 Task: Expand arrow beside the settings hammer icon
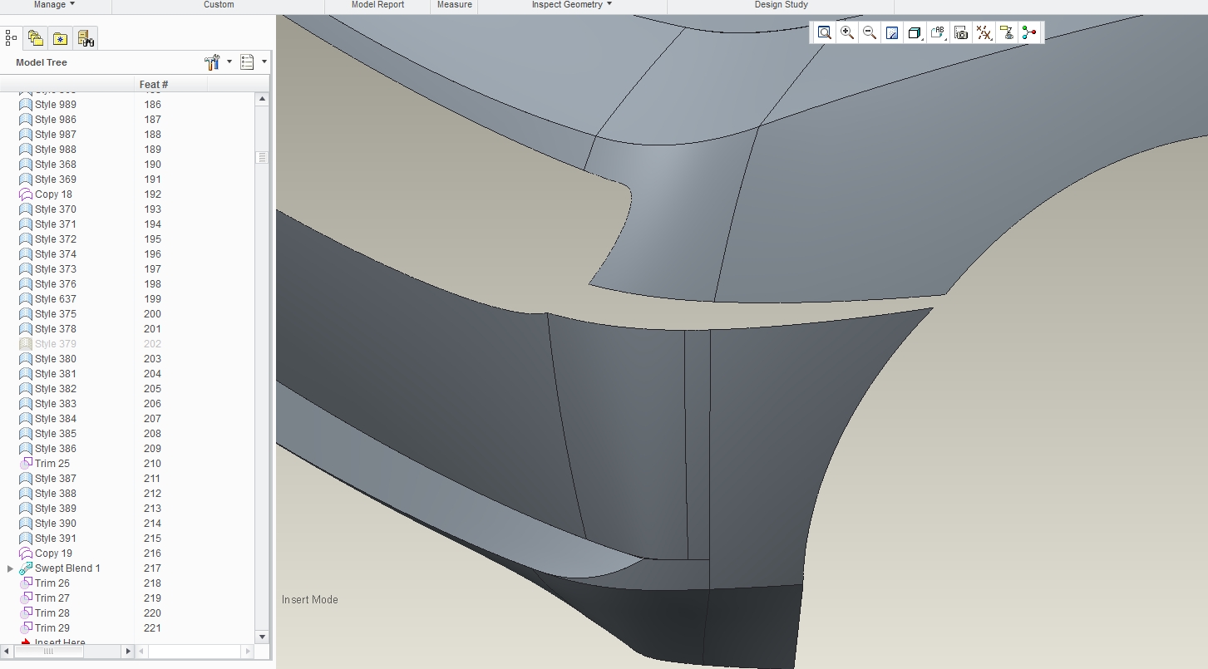229,61
